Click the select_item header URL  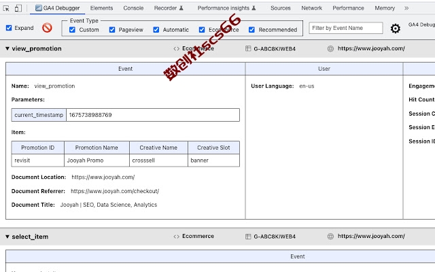(x=371, y=236)
